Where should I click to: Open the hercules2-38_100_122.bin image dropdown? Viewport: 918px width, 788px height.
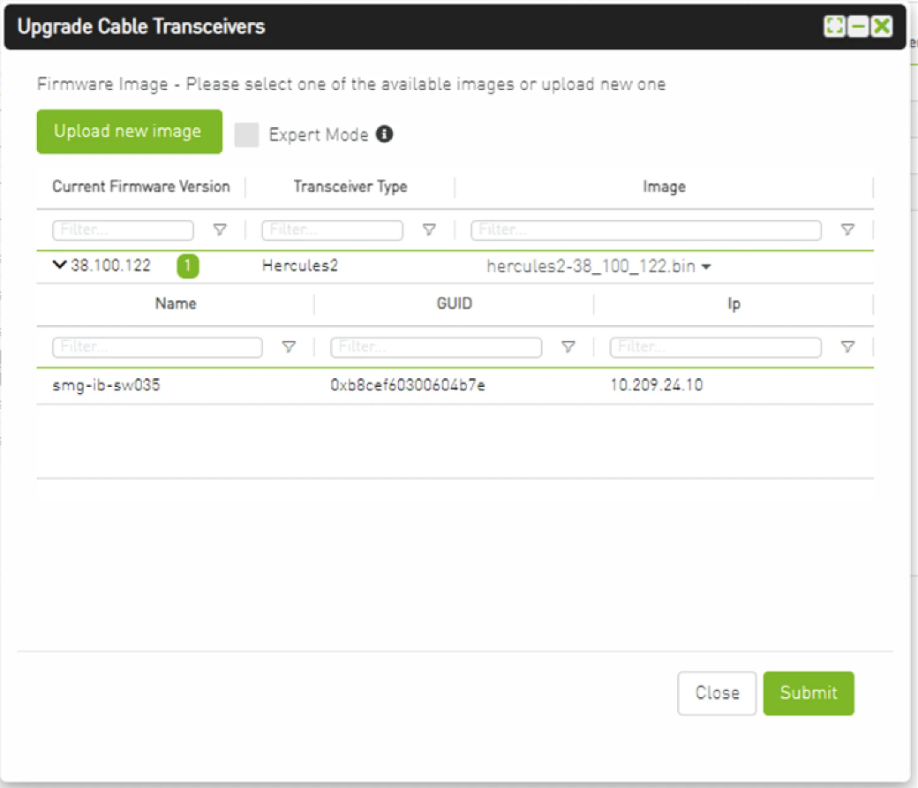click(x=598, y=267)
